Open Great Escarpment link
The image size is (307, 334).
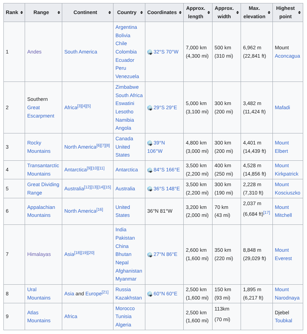point(41,112)
